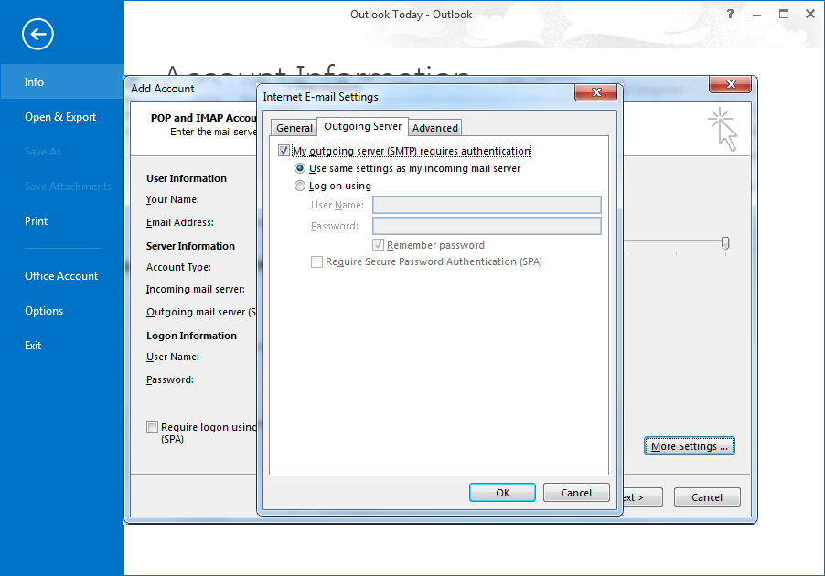The width and height of the screenshot is (825, 576).
Task: Open Options from the left sidebar
Action: 44,311
